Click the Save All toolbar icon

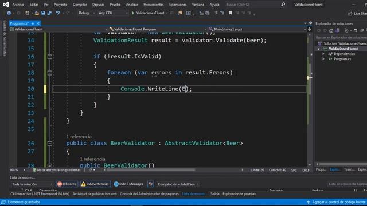click(49, 13)
